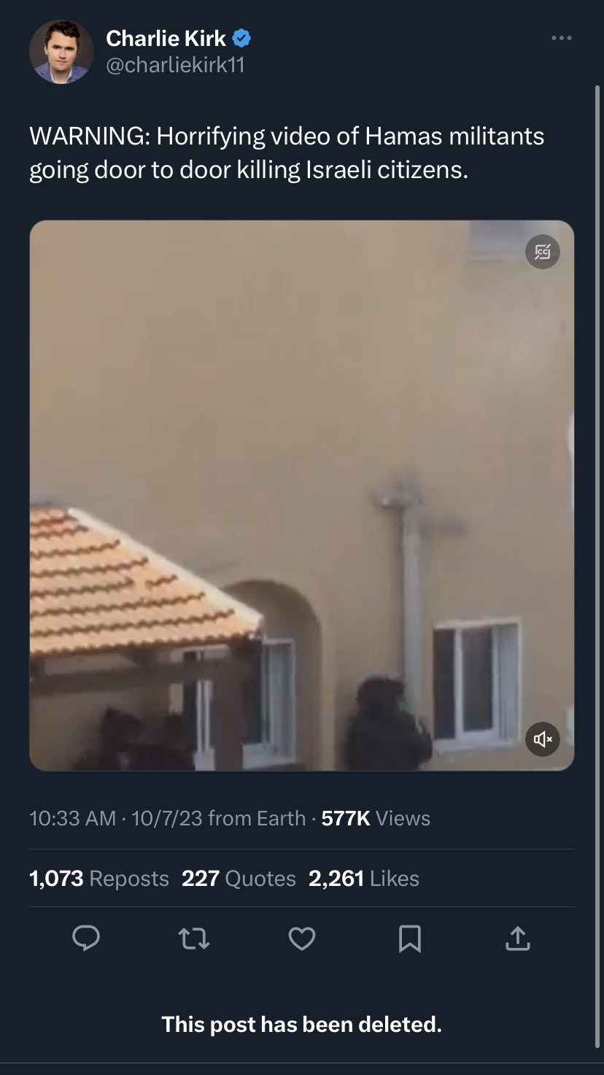
Task: Open the three-dot more options menu
Action: click(562, 38)
